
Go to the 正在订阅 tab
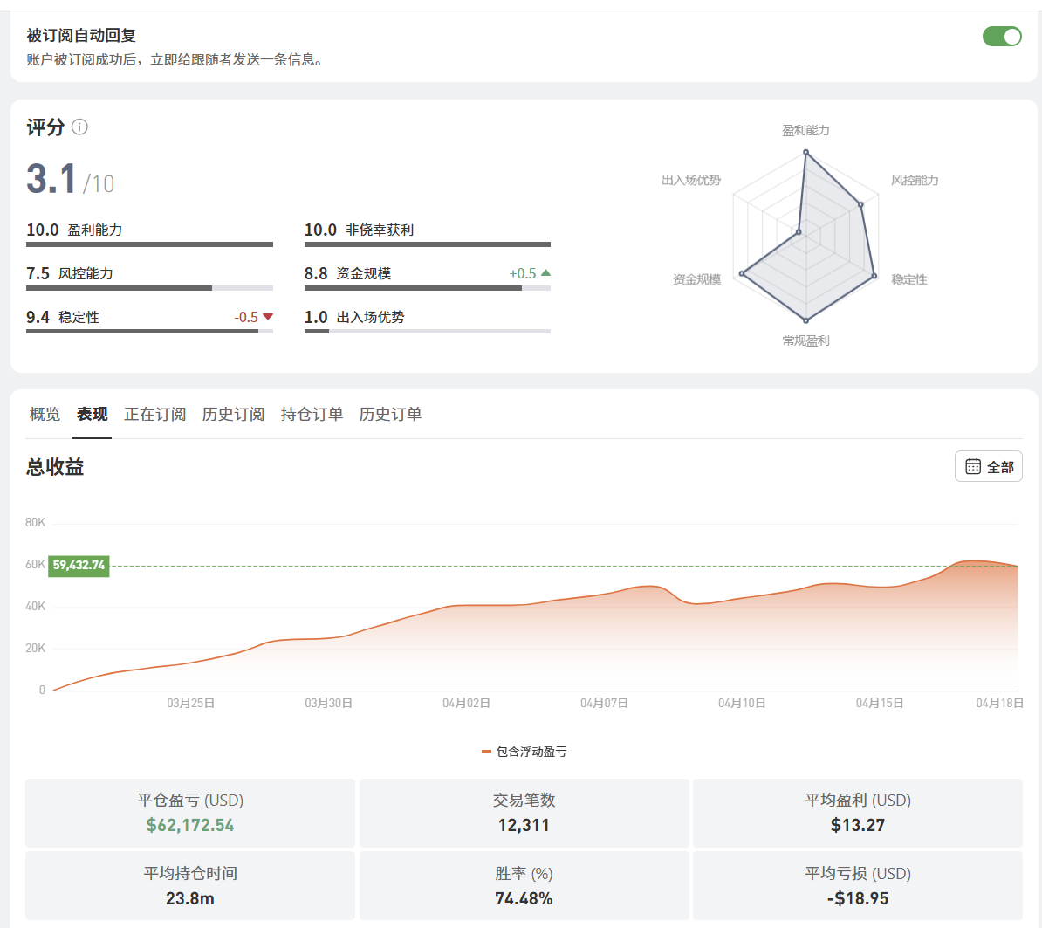154,414
